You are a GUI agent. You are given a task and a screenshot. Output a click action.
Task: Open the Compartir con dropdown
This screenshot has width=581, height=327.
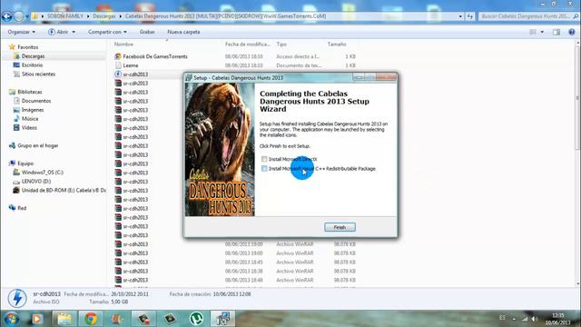click(x=107, y=32)
